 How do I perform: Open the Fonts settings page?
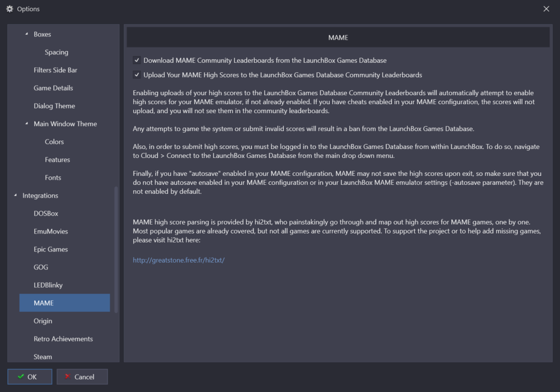click(53, 178)
